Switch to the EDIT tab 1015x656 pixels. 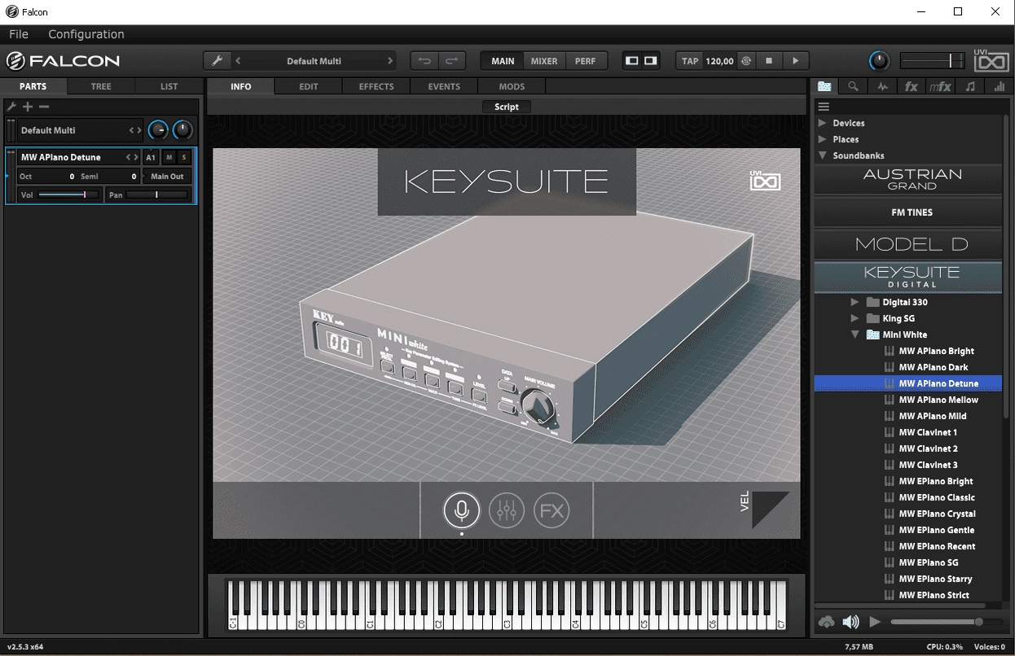[309, 86]
